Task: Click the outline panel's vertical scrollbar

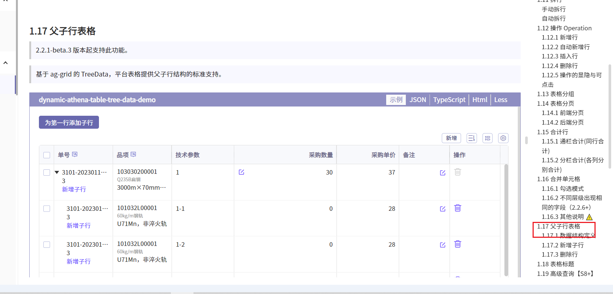Action: pyautogui.click(x=610, y=116)
